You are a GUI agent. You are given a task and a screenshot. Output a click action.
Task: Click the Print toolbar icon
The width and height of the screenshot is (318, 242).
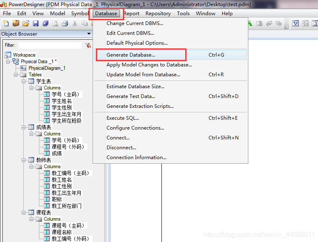point(65,23)
